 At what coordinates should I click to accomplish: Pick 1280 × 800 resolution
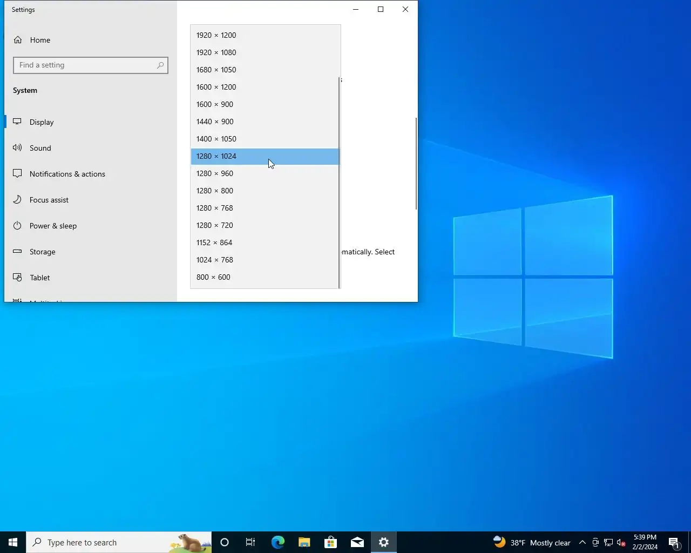coord(265,191)
